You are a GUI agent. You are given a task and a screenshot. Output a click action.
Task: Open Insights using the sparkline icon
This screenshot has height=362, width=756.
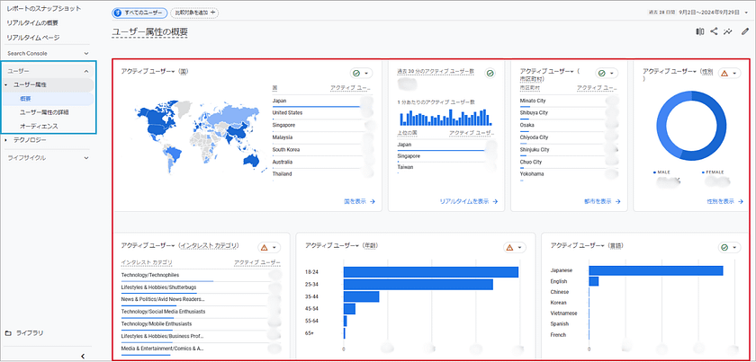(728, 31)
